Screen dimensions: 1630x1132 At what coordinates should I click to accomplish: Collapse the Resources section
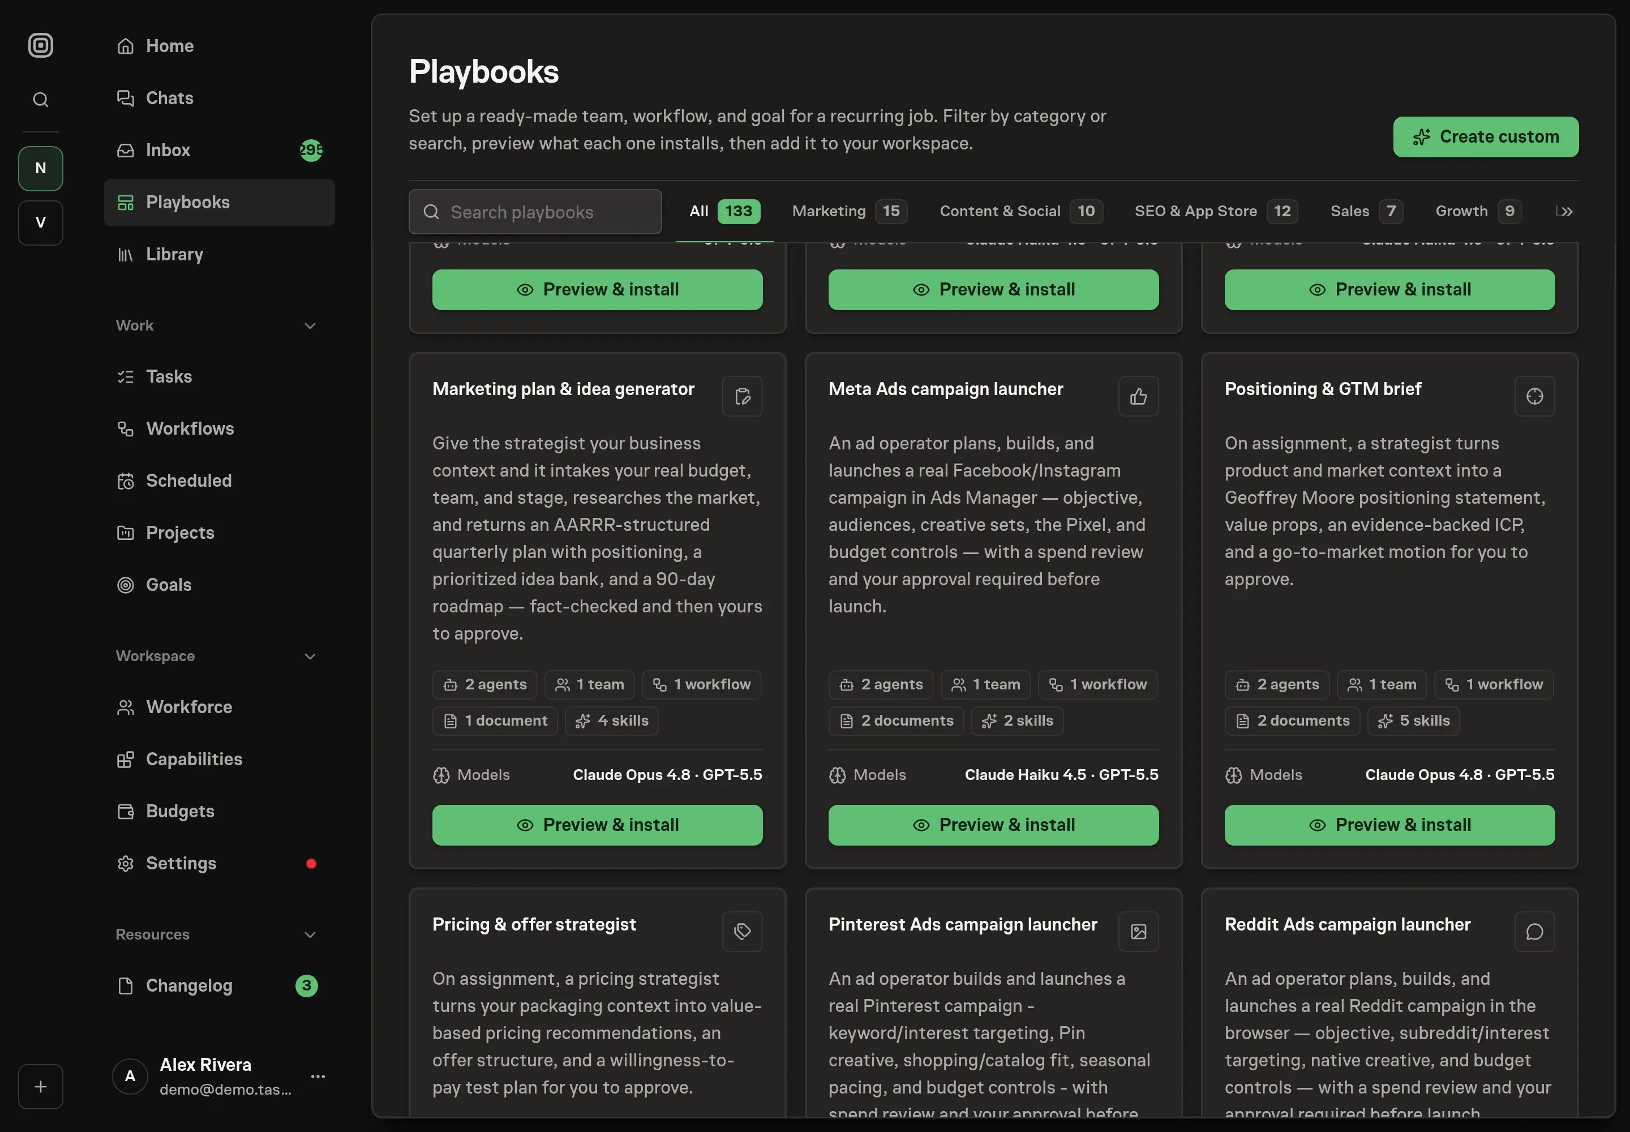[310, 935]
